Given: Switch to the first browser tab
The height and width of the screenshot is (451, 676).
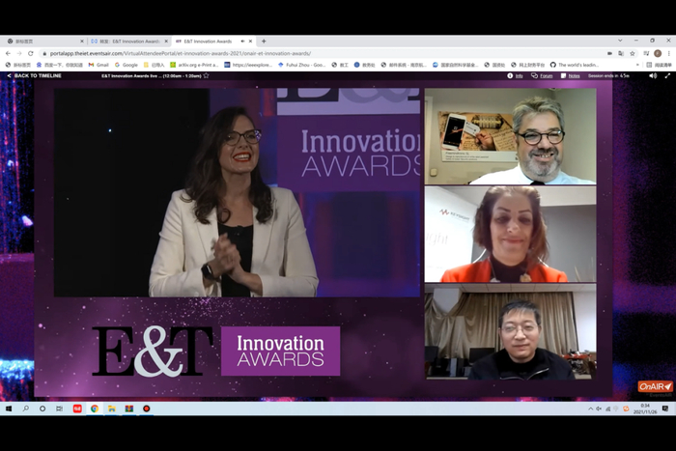Looking at the screenshot, I should [43, 42].
